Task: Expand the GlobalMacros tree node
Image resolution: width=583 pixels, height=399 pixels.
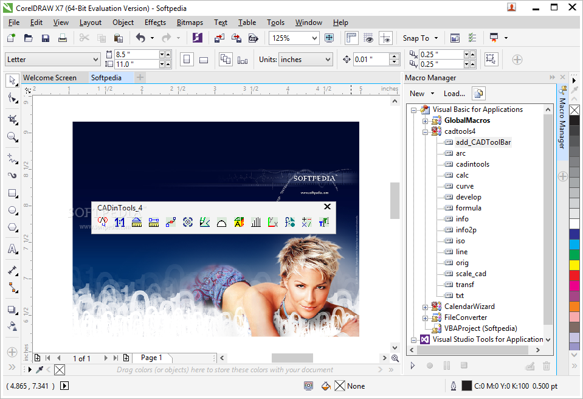Action: [x=425, y=121]
